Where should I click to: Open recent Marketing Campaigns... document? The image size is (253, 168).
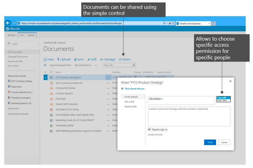tap(20, 98)
